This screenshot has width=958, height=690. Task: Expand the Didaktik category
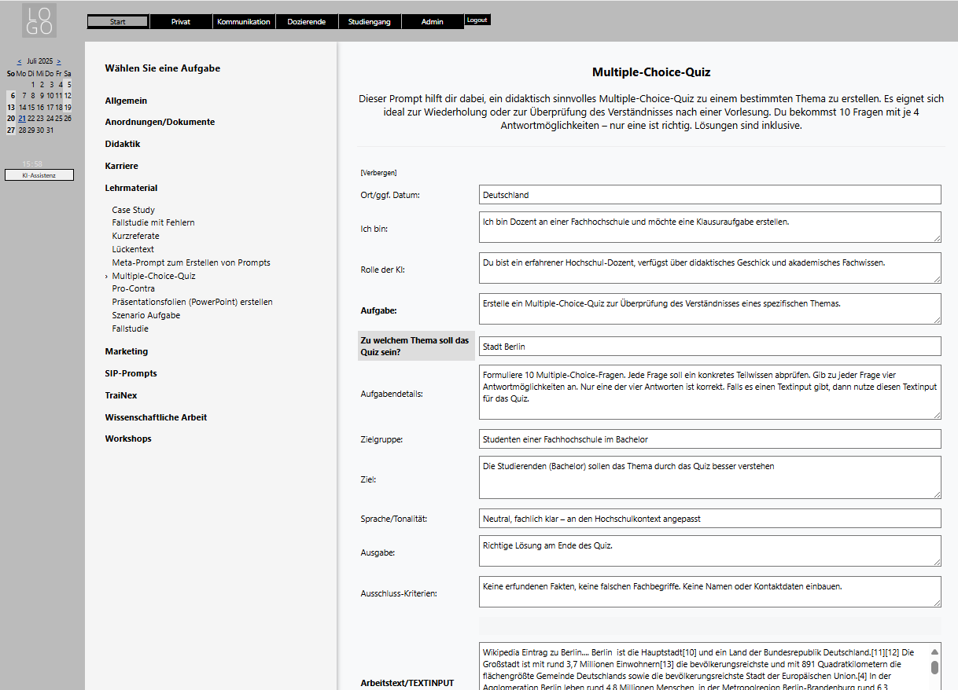coord(123,145)
